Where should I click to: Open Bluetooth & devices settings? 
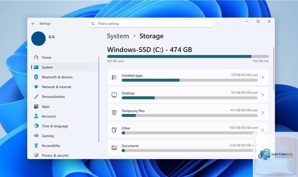coord(65,77)
